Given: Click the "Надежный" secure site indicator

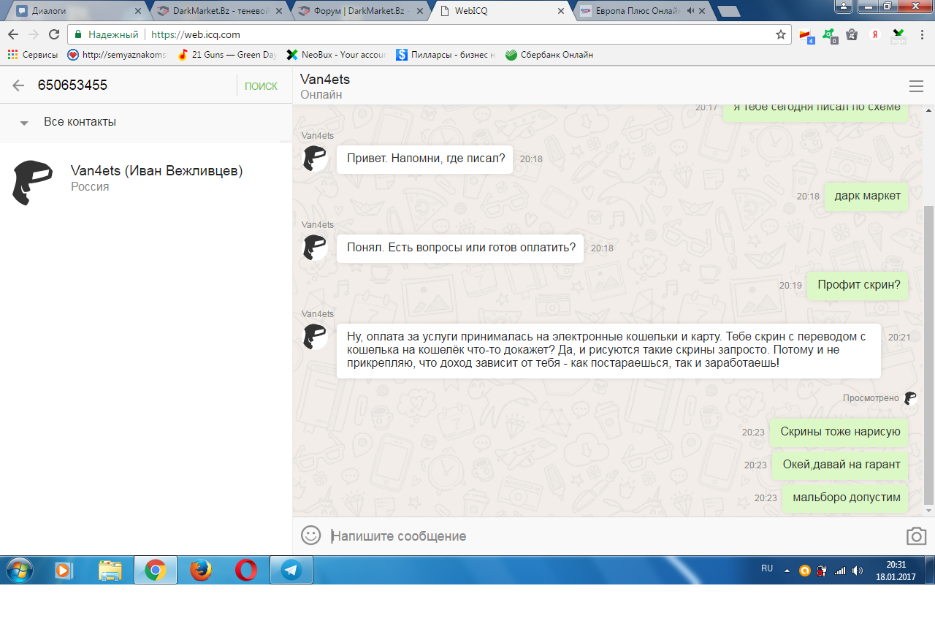Looking at the screenshot, I should (x=107, y=34).
